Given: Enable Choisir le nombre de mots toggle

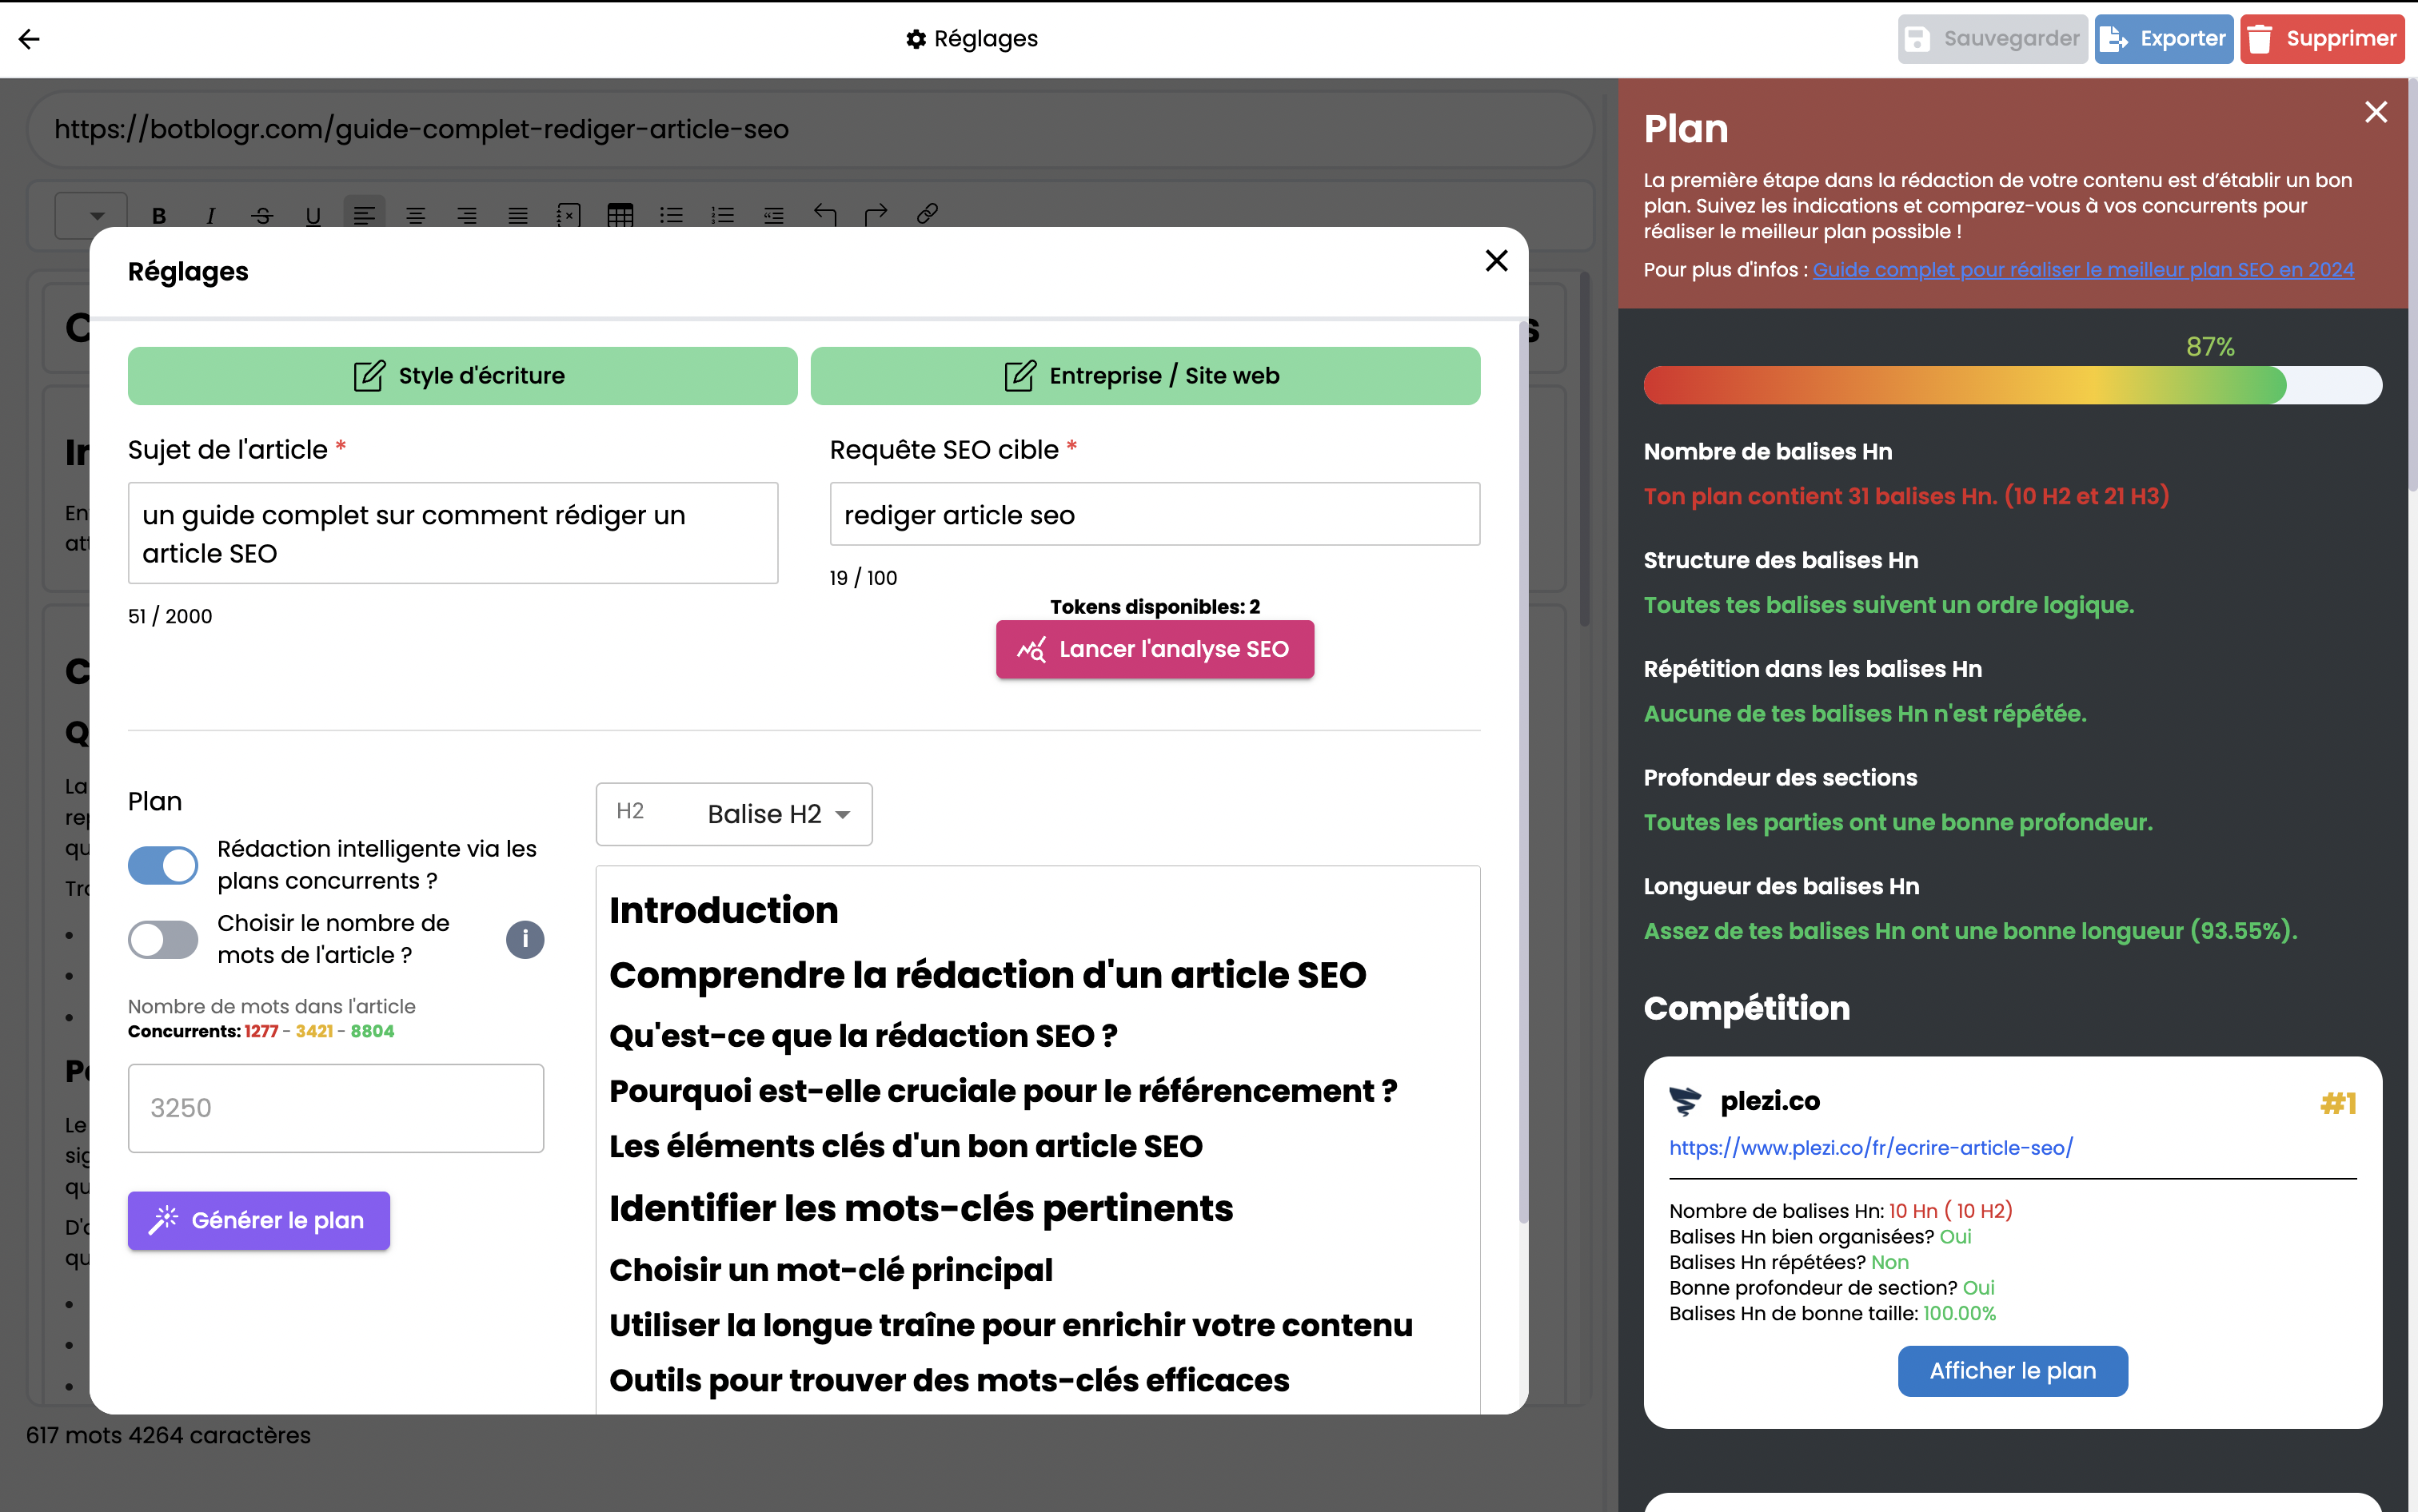Looking at the screenshot, I should pos(163,939).
